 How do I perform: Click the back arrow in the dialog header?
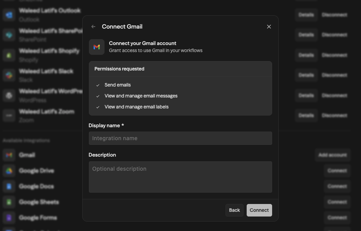(x=93, y=27)
